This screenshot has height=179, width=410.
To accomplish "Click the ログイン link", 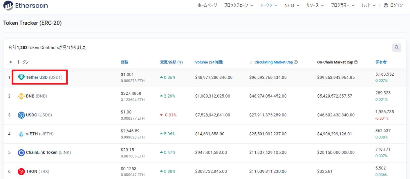I will (396, 5).
